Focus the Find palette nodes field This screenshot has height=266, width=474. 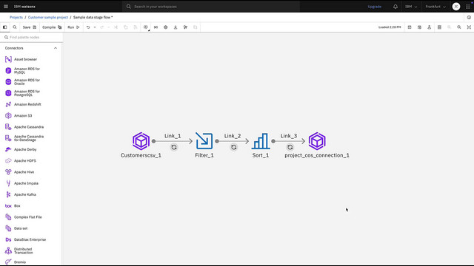32,37
